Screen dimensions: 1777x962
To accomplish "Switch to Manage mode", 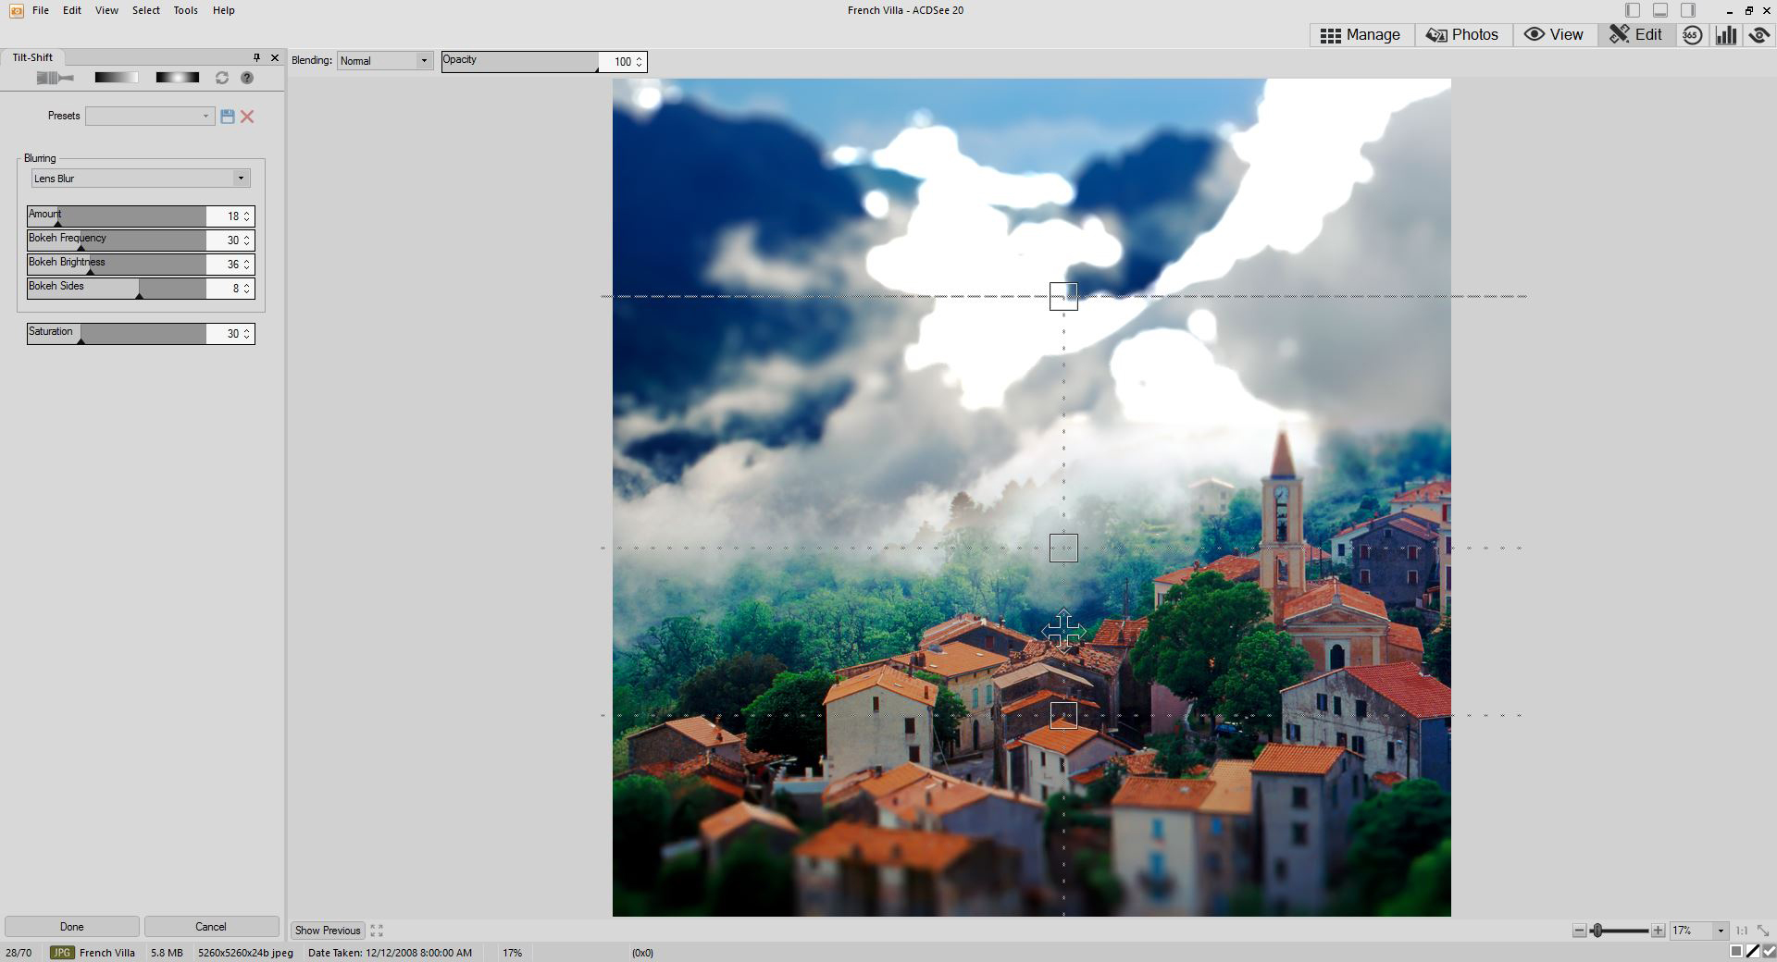I will 1361,35.
